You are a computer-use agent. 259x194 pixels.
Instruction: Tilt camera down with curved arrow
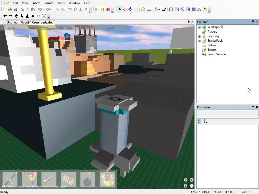[22, 16]
